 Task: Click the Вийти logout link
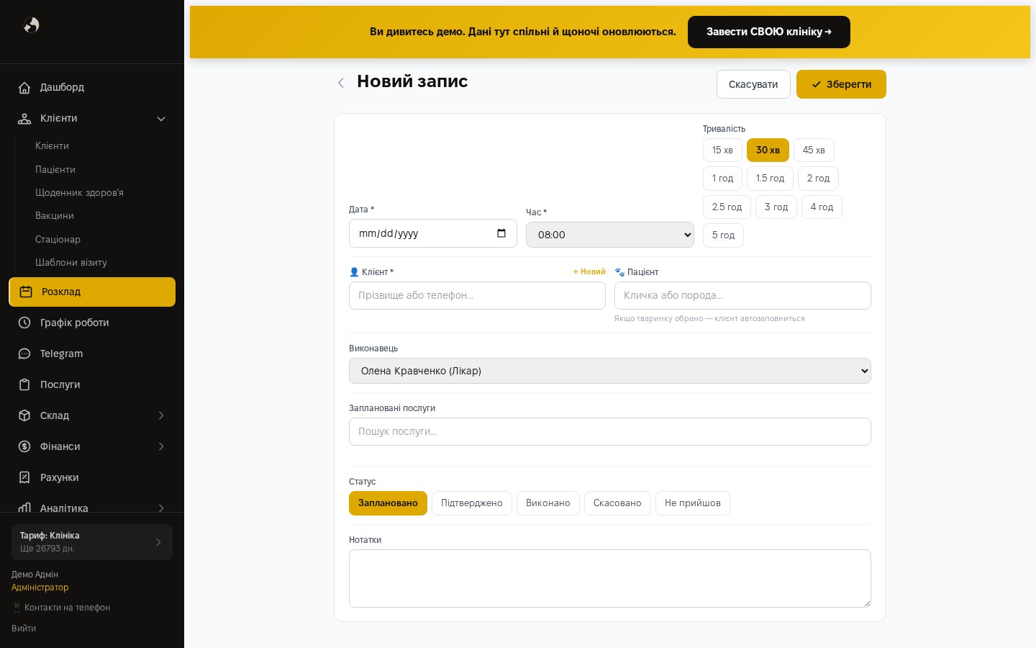(x=24, y=628)
